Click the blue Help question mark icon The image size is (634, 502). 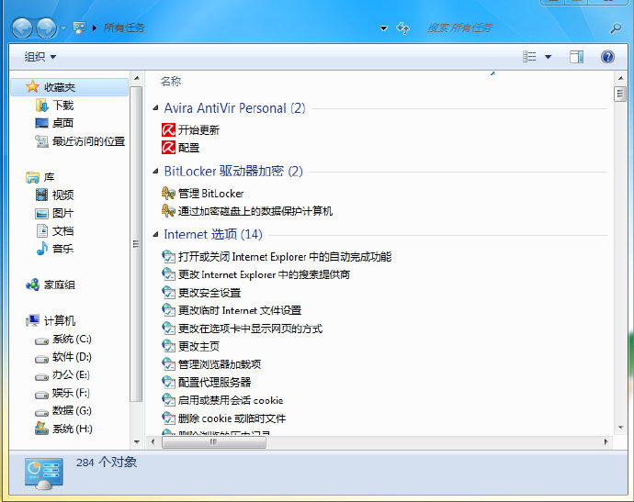(607, 57)
